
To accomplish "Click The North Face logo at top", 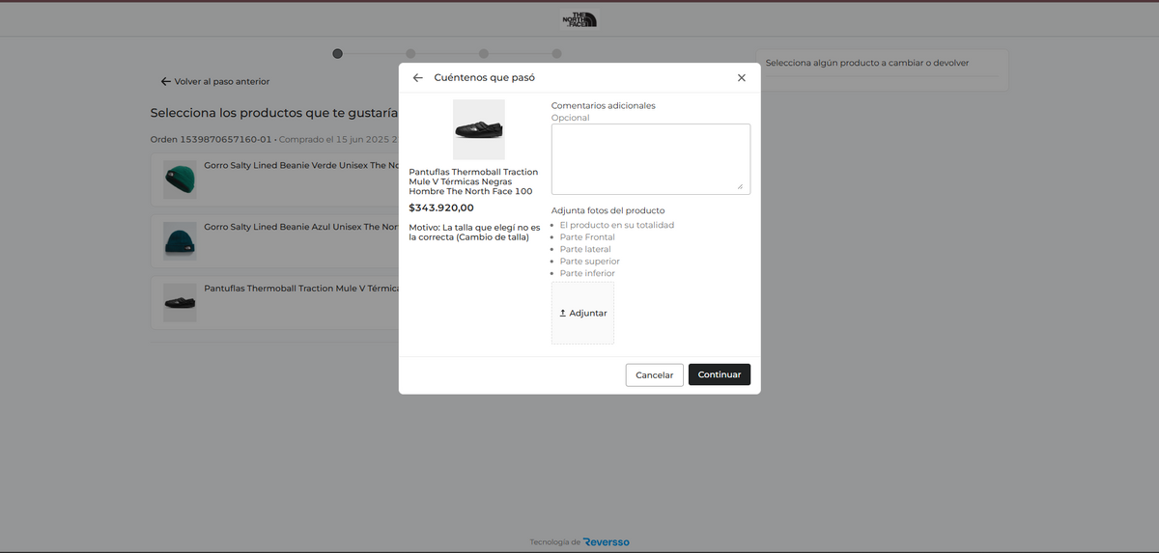I will point(579,18).
